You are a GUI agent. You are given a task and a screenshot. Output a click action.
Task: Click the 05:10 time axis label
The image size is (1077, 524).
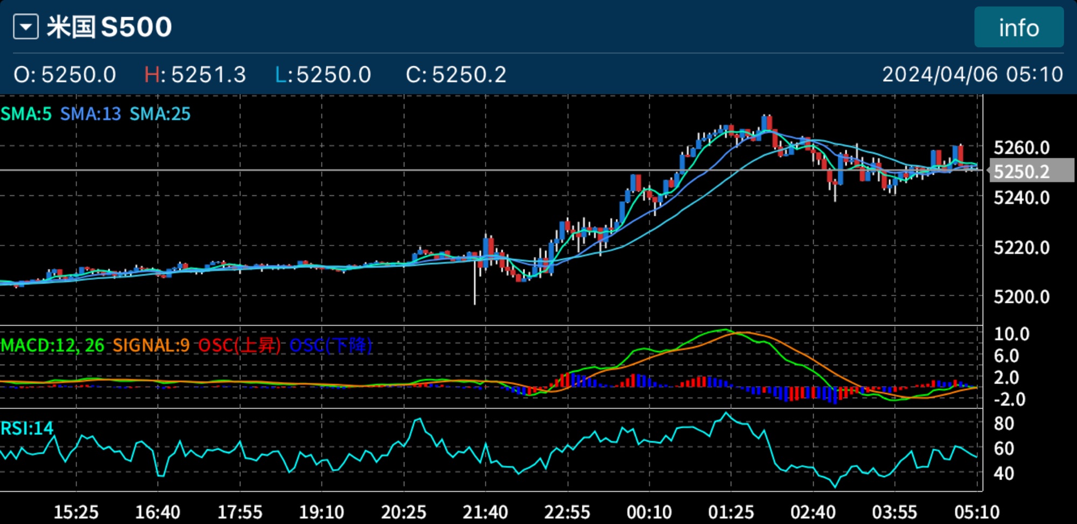[x=976, y=512]
